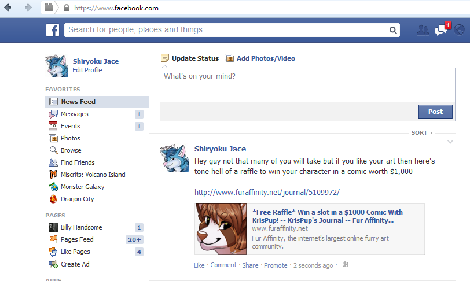The width and height of the screenshot is (470, 281).
Task: Open Events in the favorites list
Action: click(70, 126)
